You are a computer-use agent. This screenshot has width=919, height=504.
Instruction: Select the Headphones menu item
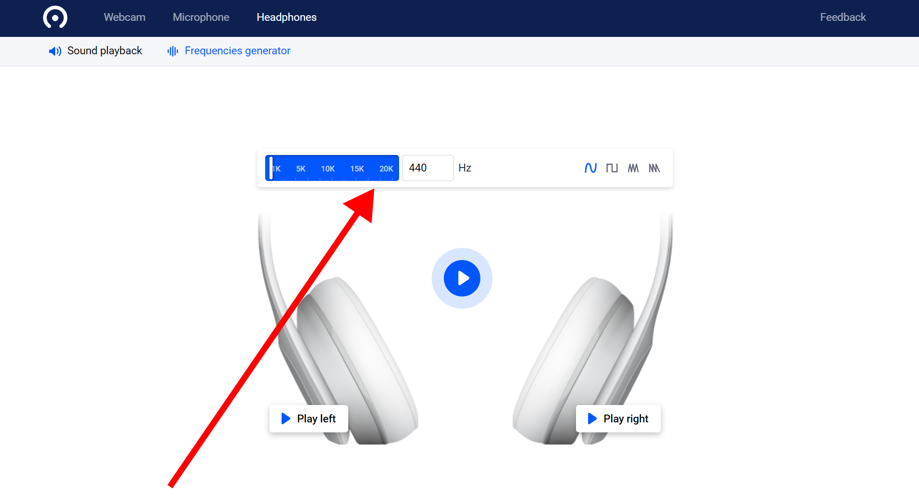286,17
